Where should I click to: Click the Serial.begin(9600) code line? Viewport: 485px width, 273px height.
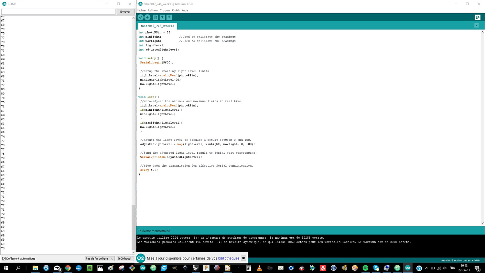157,62
